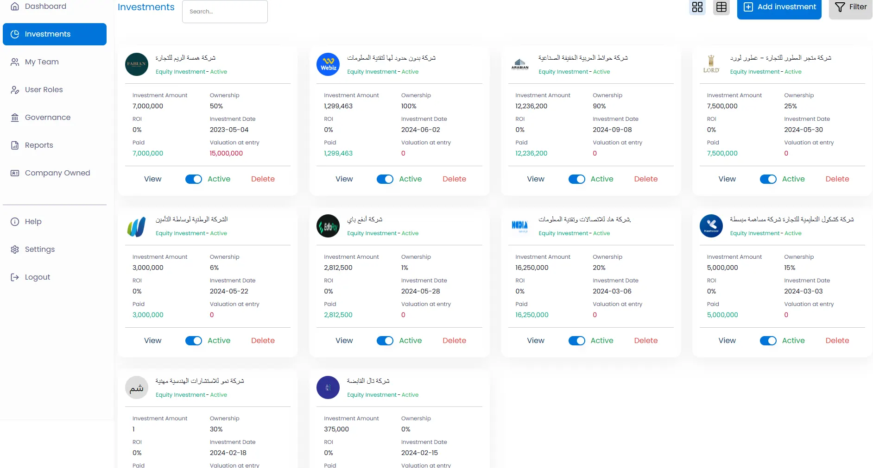
Task: Click the Kashcool company logo
Action: 711,226
